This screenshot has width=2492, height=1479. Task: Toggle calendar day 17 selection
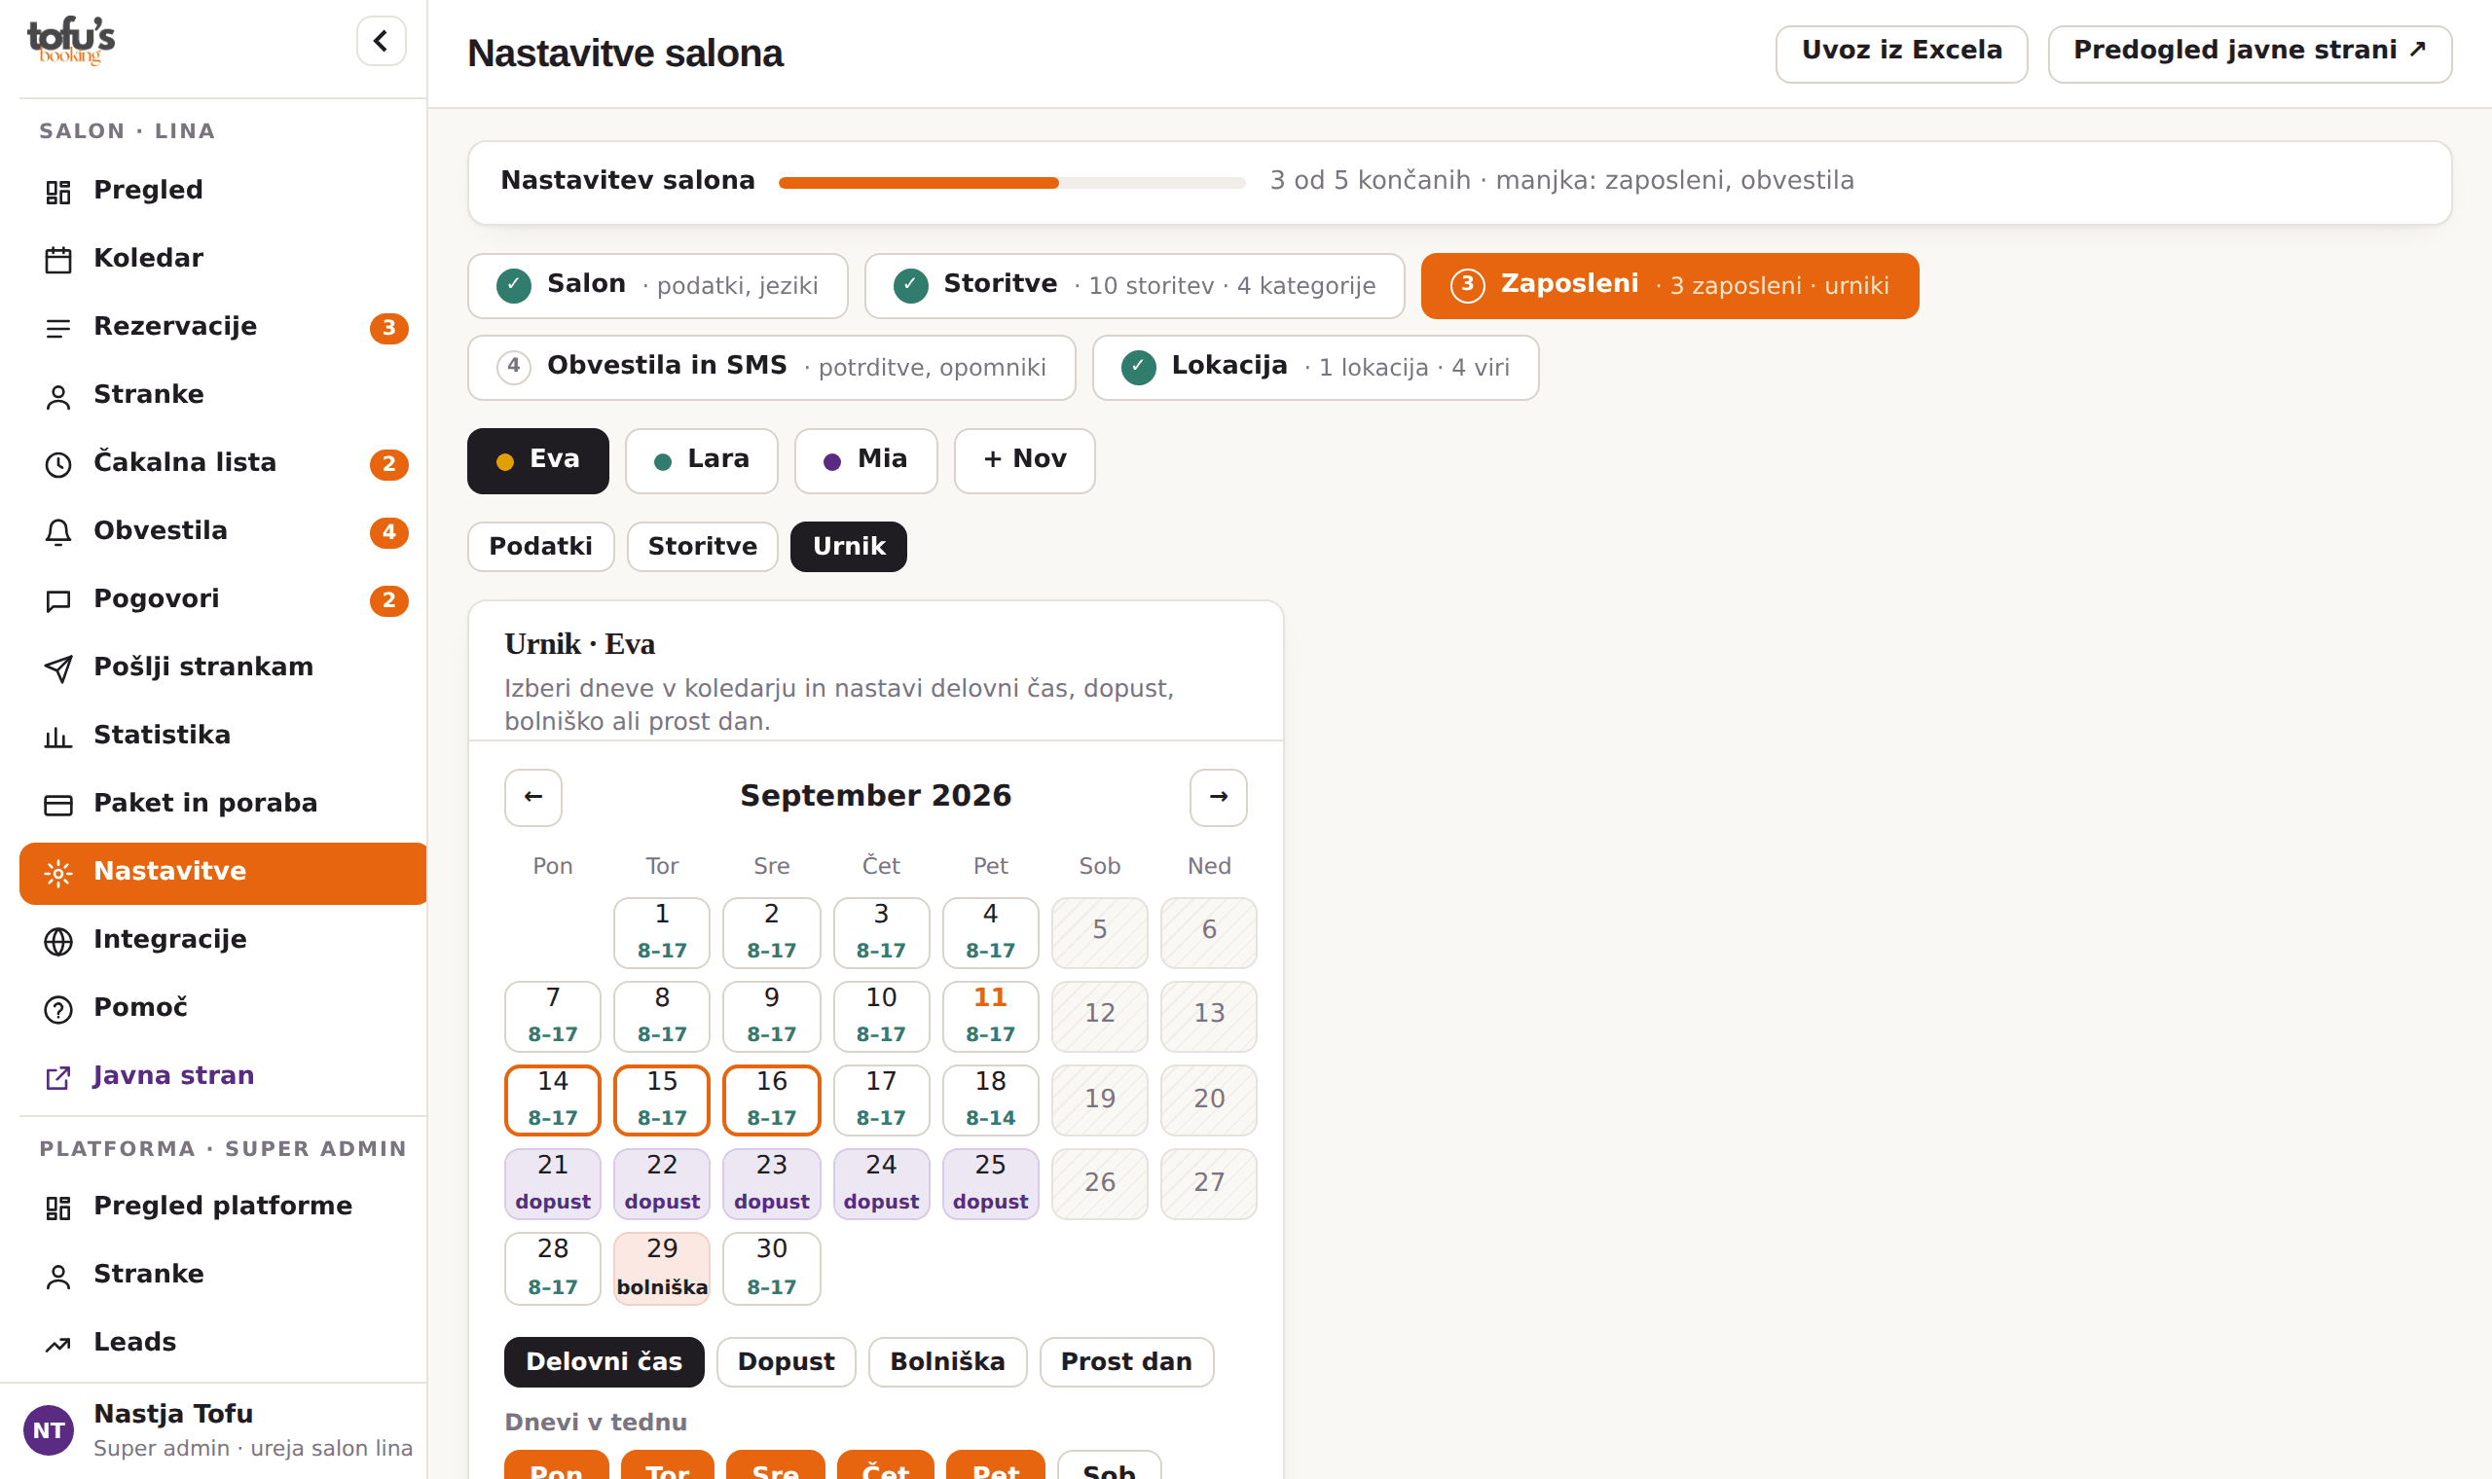click(881, 1100)
